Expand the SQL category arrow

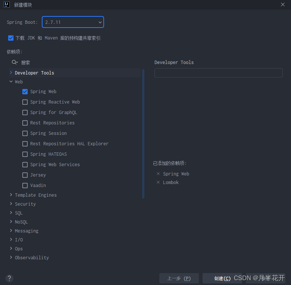11,213
